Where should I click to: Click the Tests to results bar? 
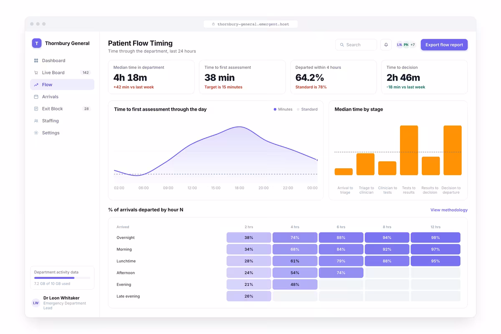(409, 150)
